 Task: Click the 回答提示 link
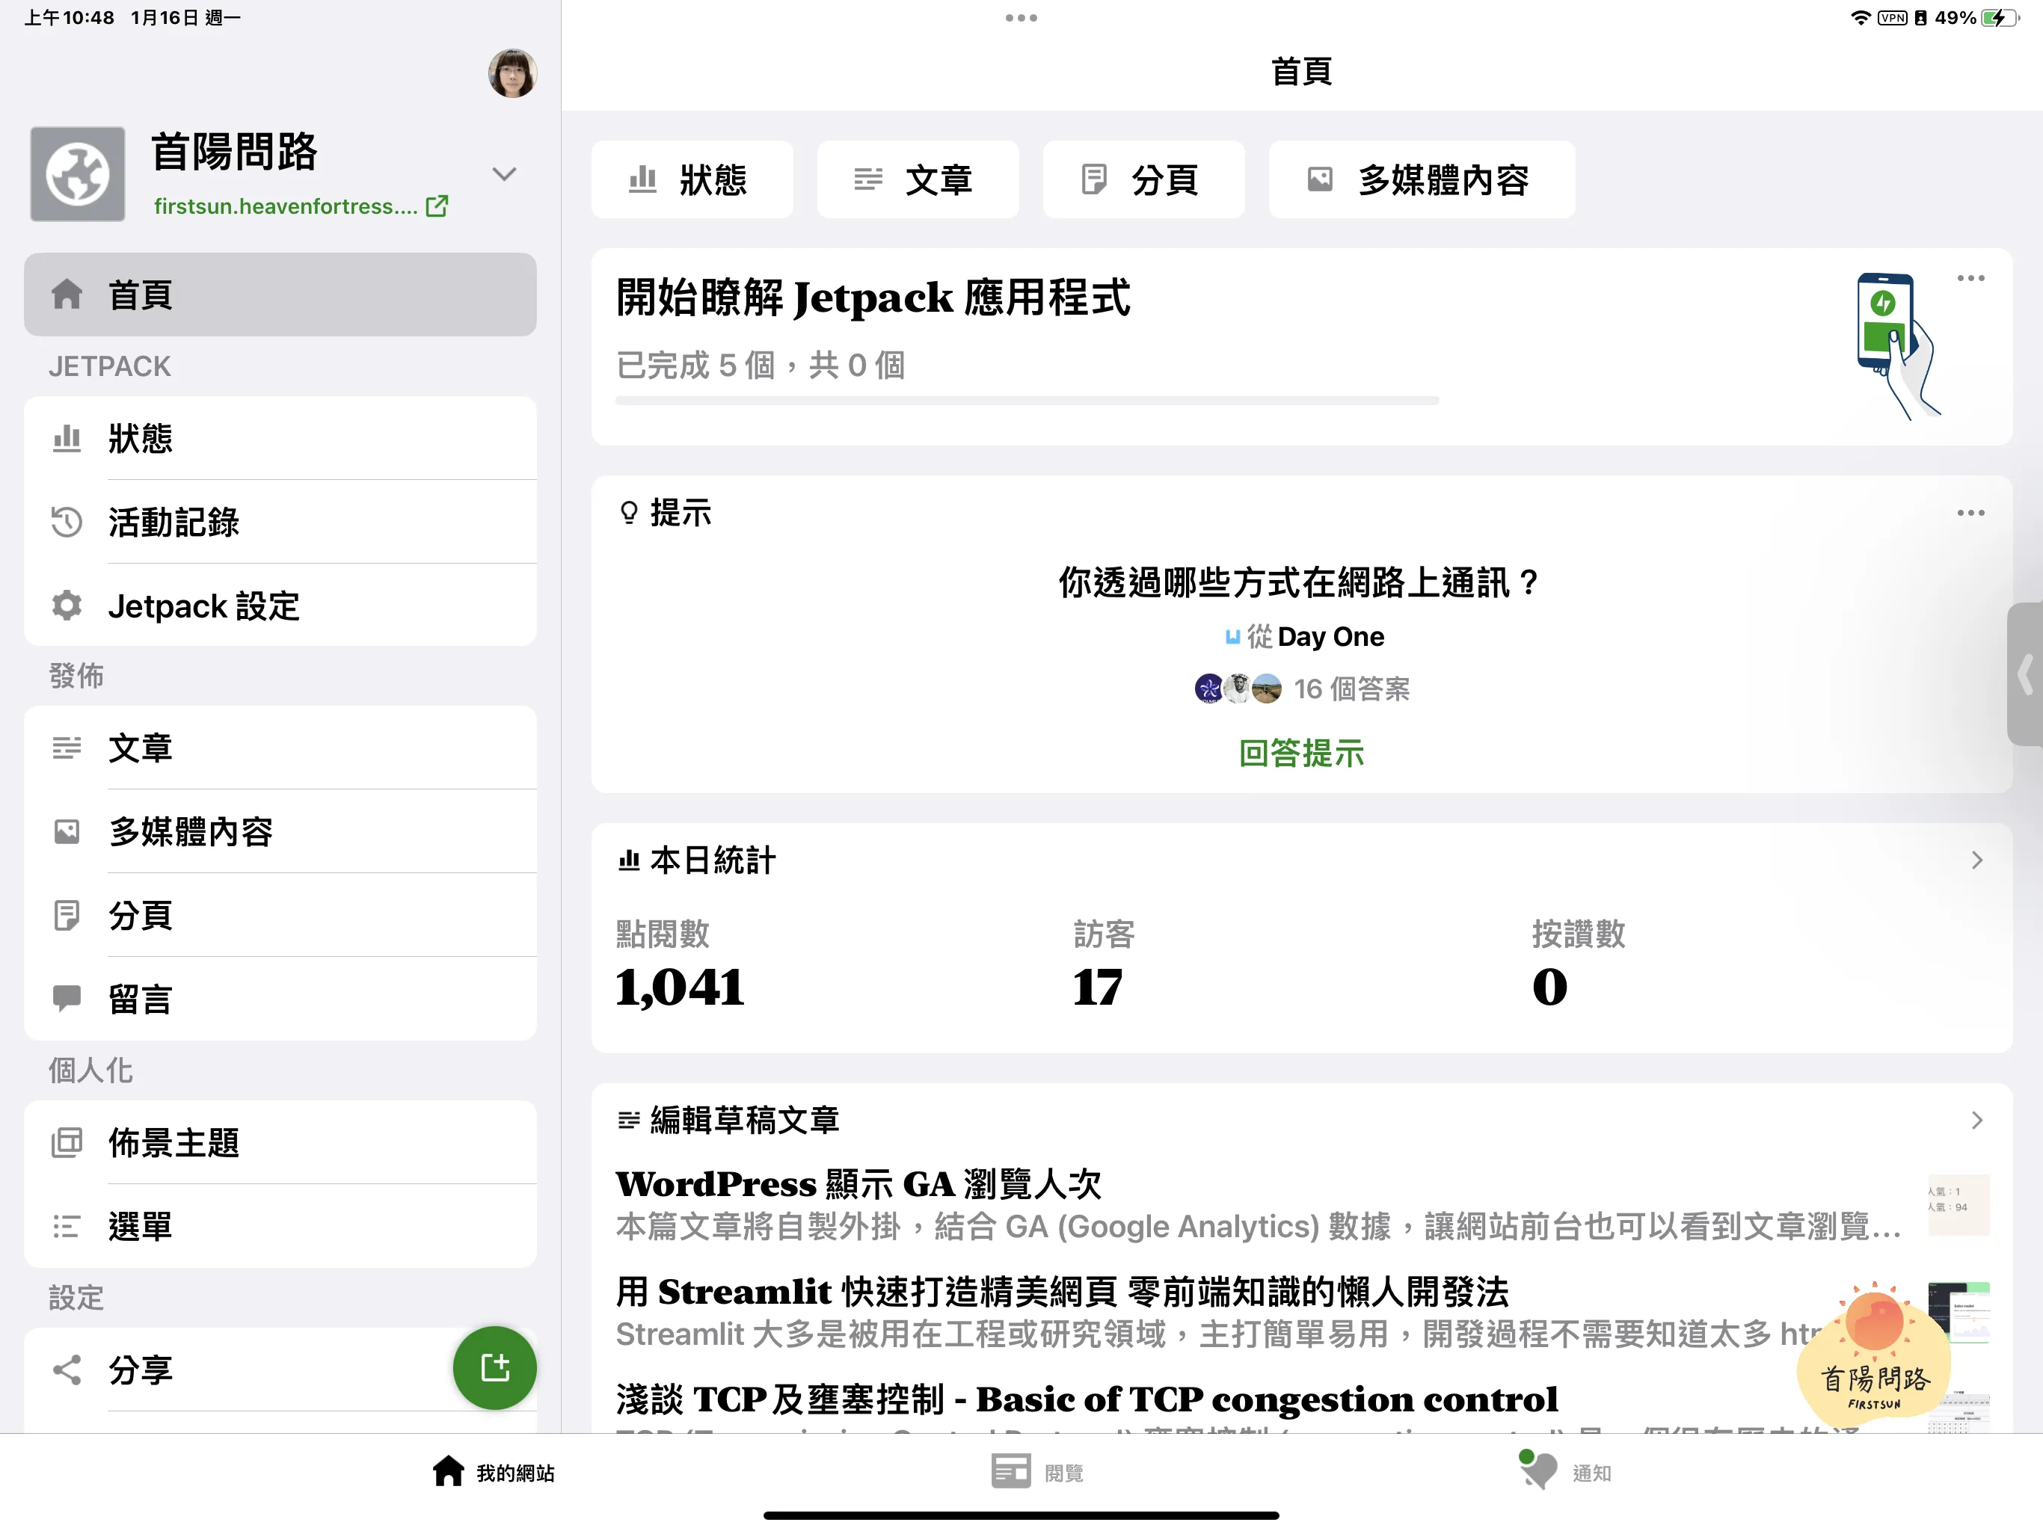pos(1300,754)
